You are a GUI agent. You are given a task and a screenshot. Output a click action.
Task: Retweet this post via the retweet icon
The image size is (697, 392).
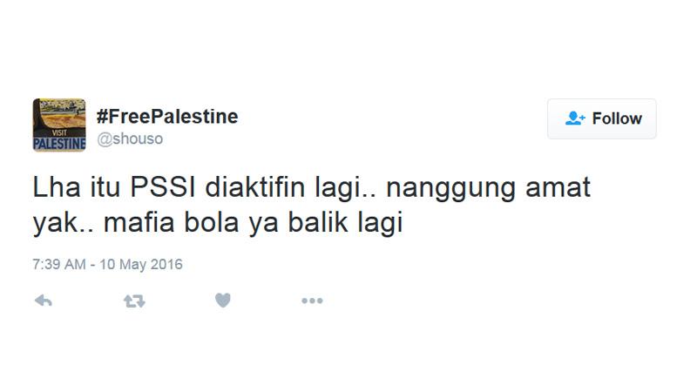(x=134, y=301)
